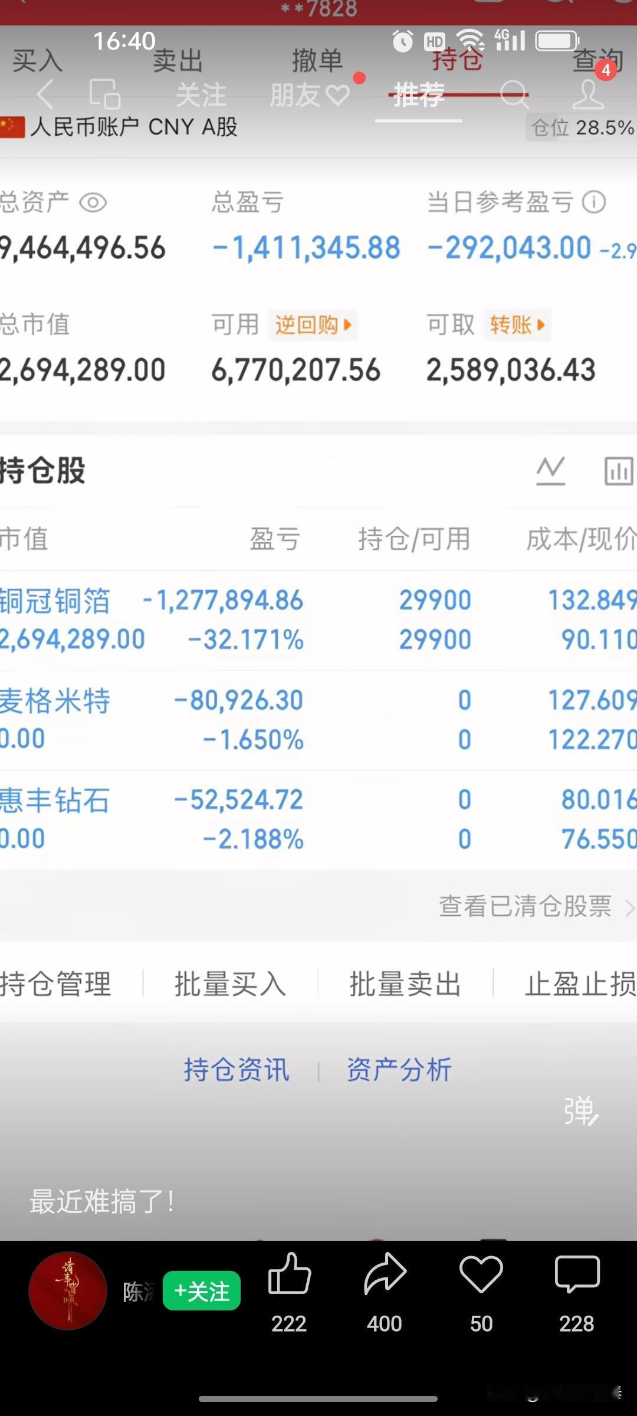Viewport: 637px width, 1416px height.
Task: Open info icon beside 当日参考盈亏
Action: click(593, 202)
